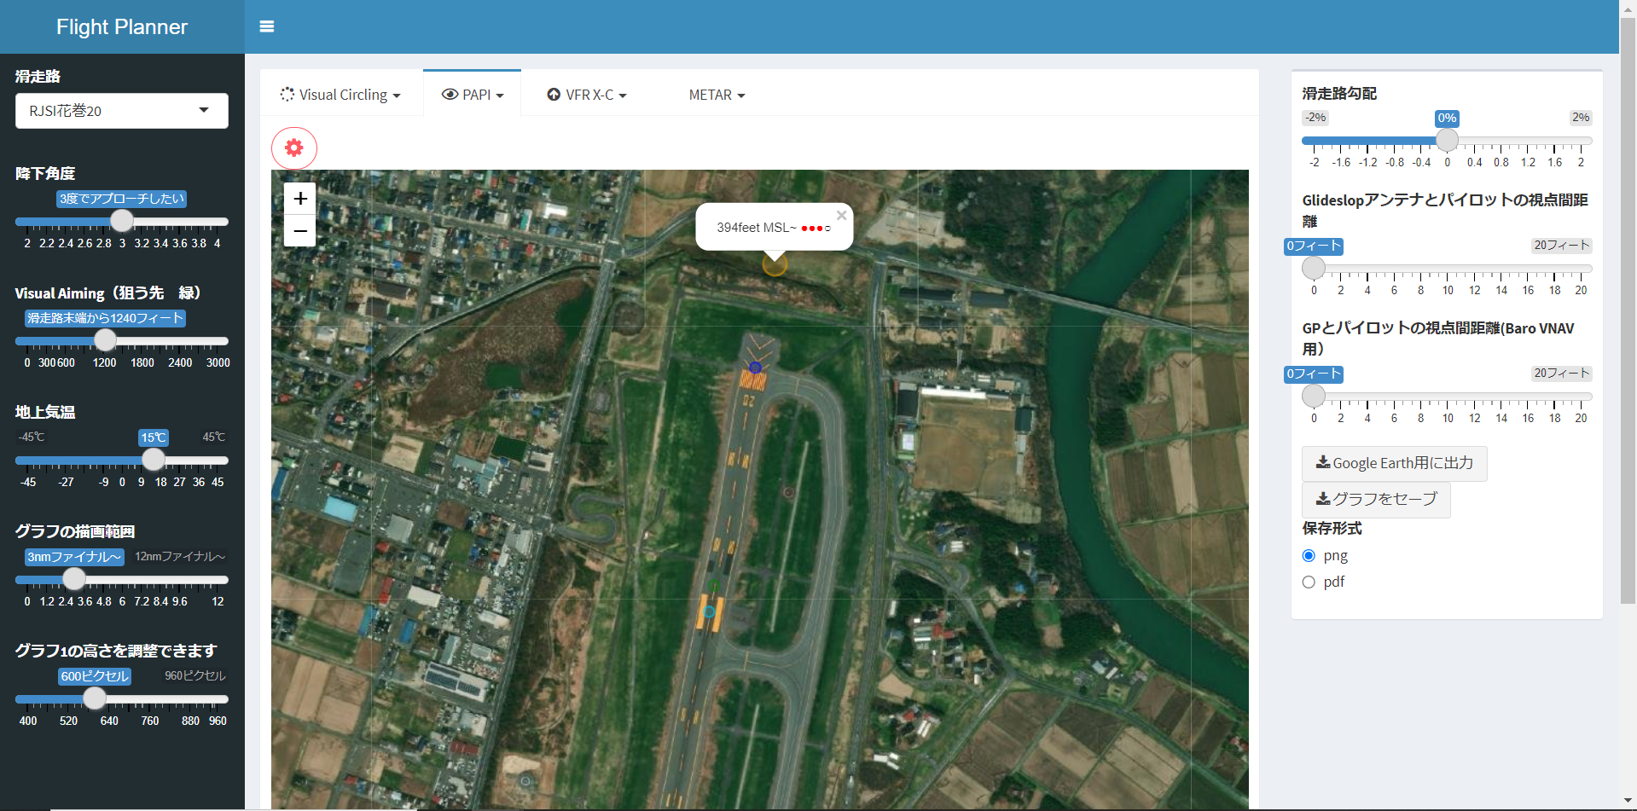Click download icon on グラフをセーブ button
1637x811 pixels.
(x=1323, y=498)
